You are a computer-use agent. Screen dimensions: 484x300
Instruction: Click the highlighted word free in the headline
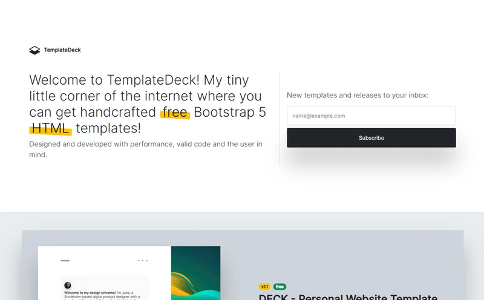point(175,112)
